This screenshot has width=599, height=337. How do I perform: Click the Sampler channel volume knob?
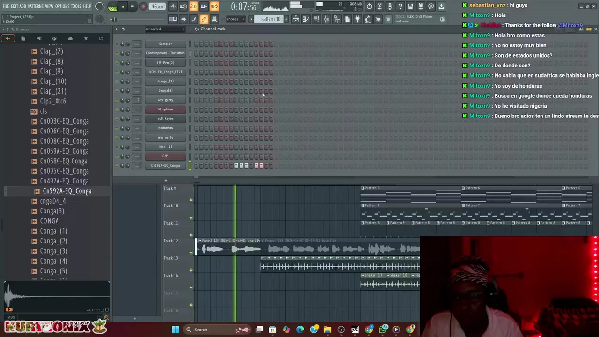click(x=128, y=44)
